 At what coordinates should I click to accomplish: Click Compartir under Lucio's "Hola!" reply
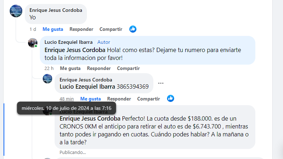click(128, 68)
